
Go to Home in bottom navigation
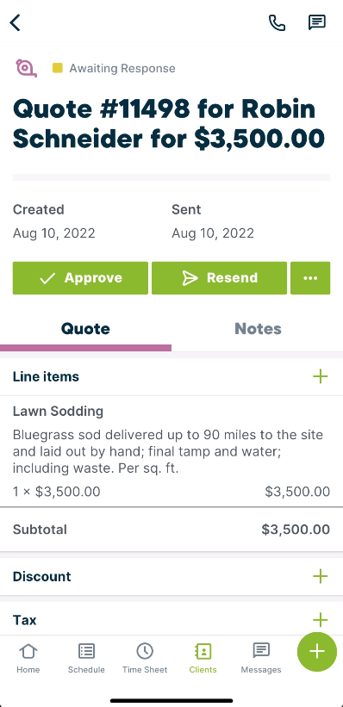pos(28,658)
